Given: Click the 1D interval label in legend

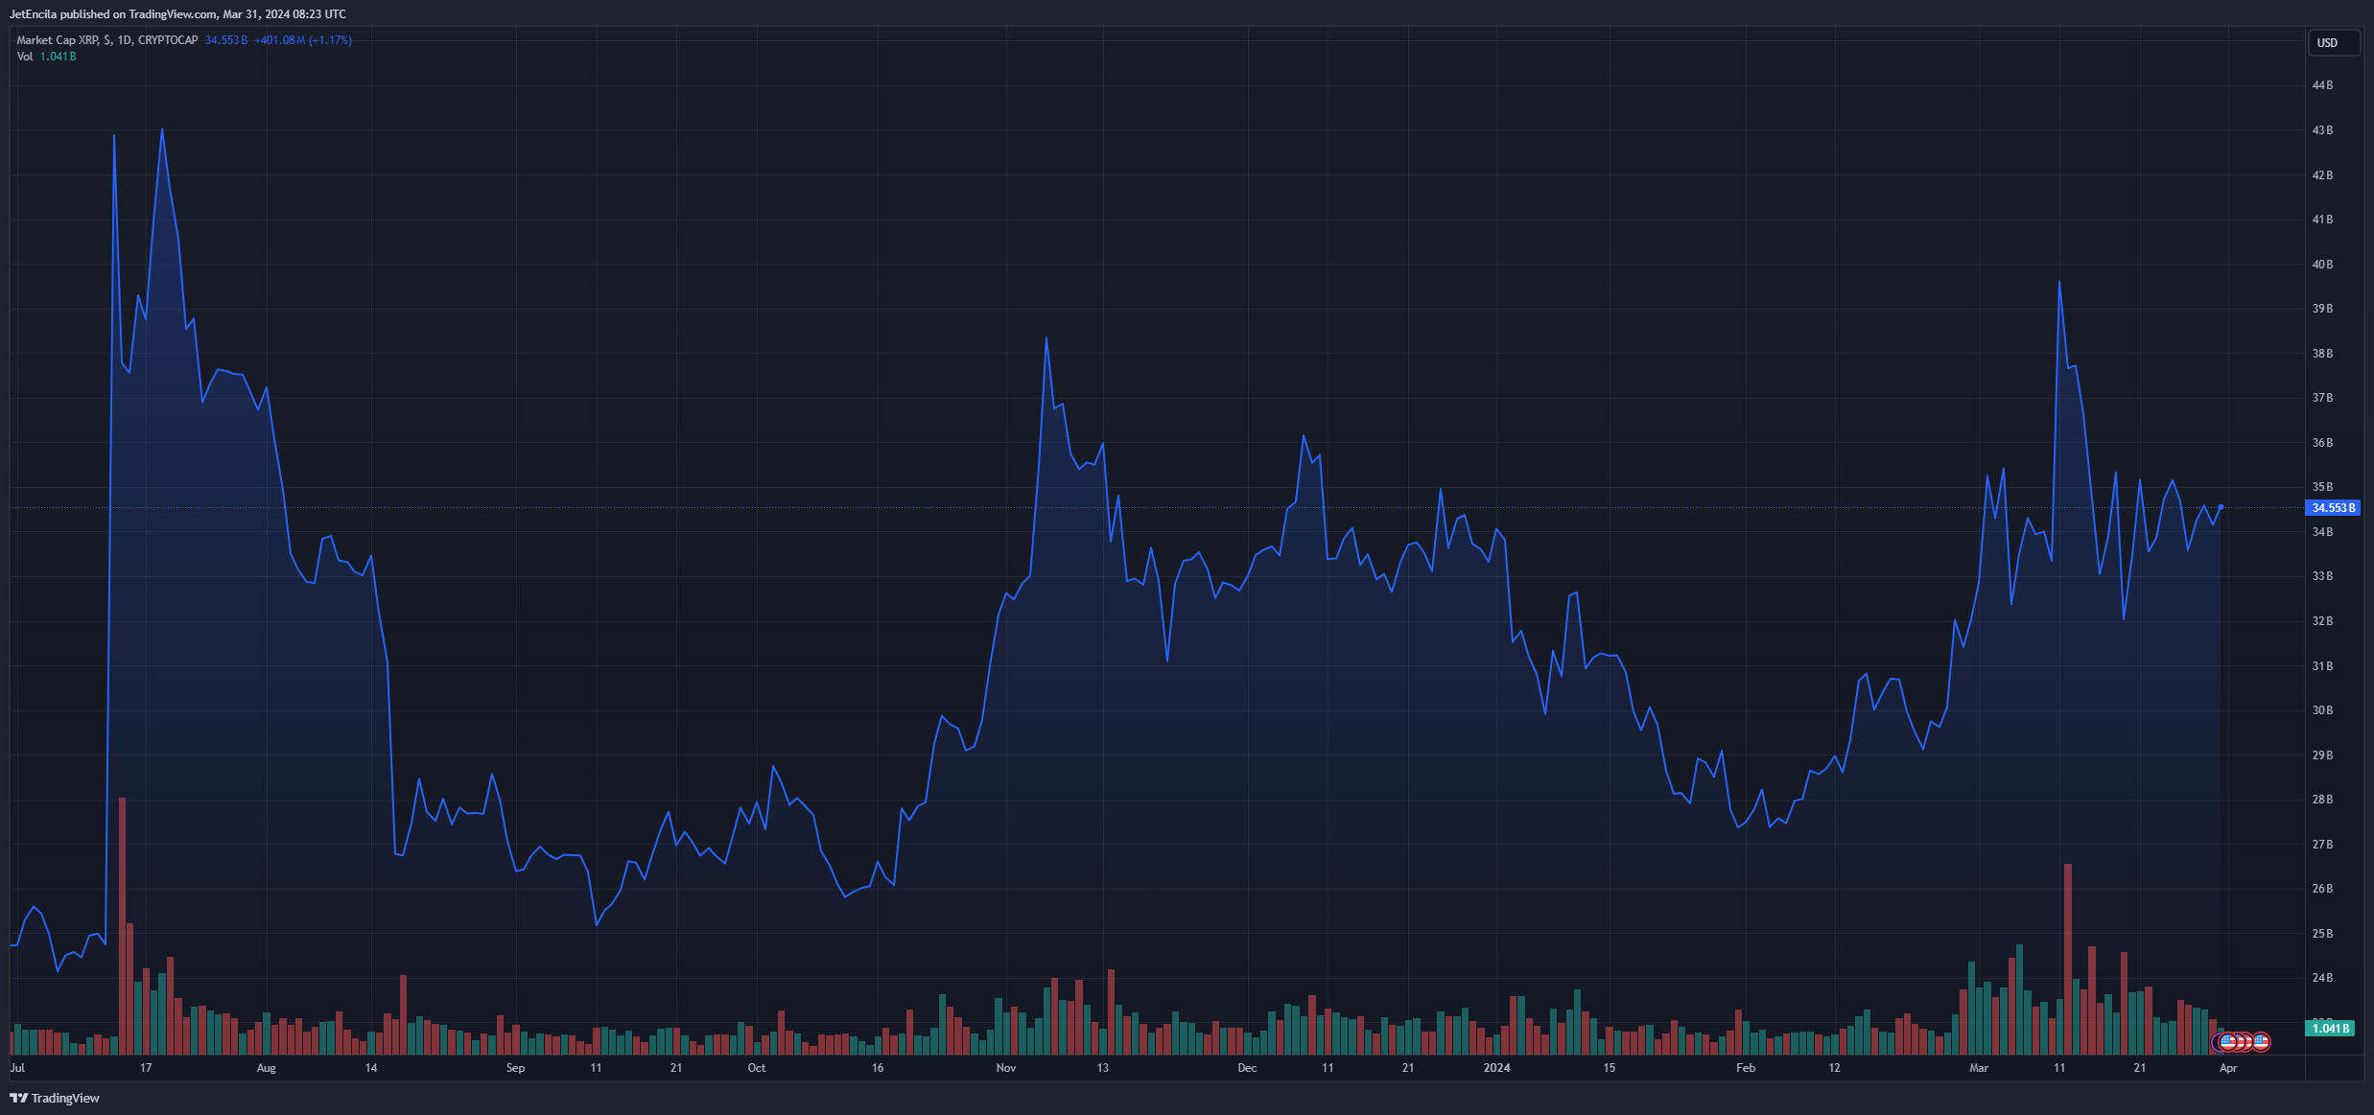Looking at the screenshot, I should [125, 40].
